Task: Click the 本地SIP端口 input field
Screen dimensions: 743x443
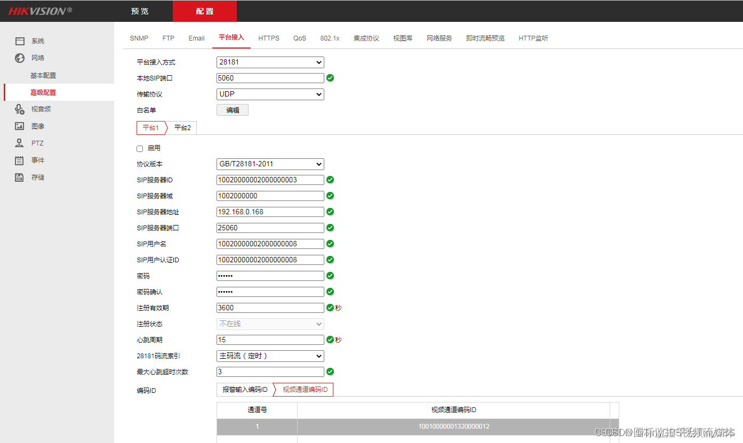Action: pyautogui.click(x=270, y=78)
